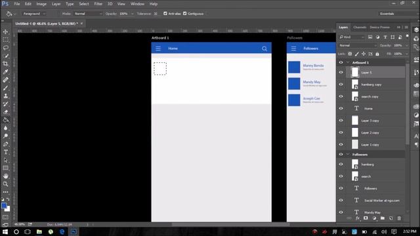Click the Tolerance value field
This screenshot has height=236, width=420.
156,14
